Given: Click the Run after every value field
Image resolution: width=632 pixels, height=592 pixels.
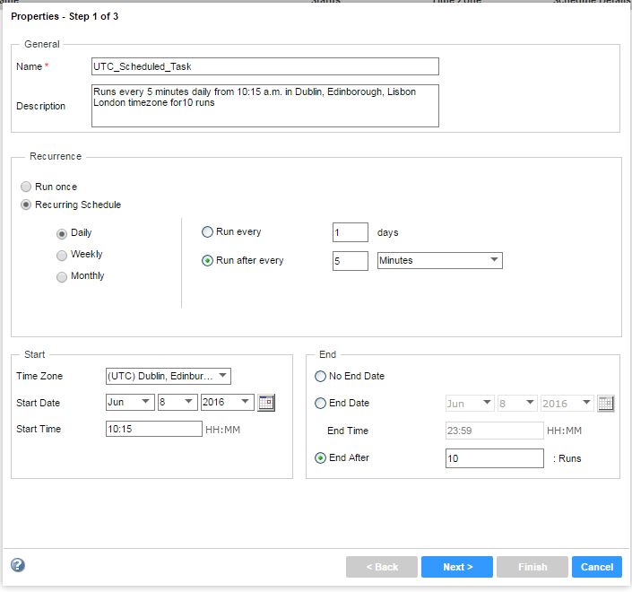Looking at the screenshot, I should click(x=350, y=261).
